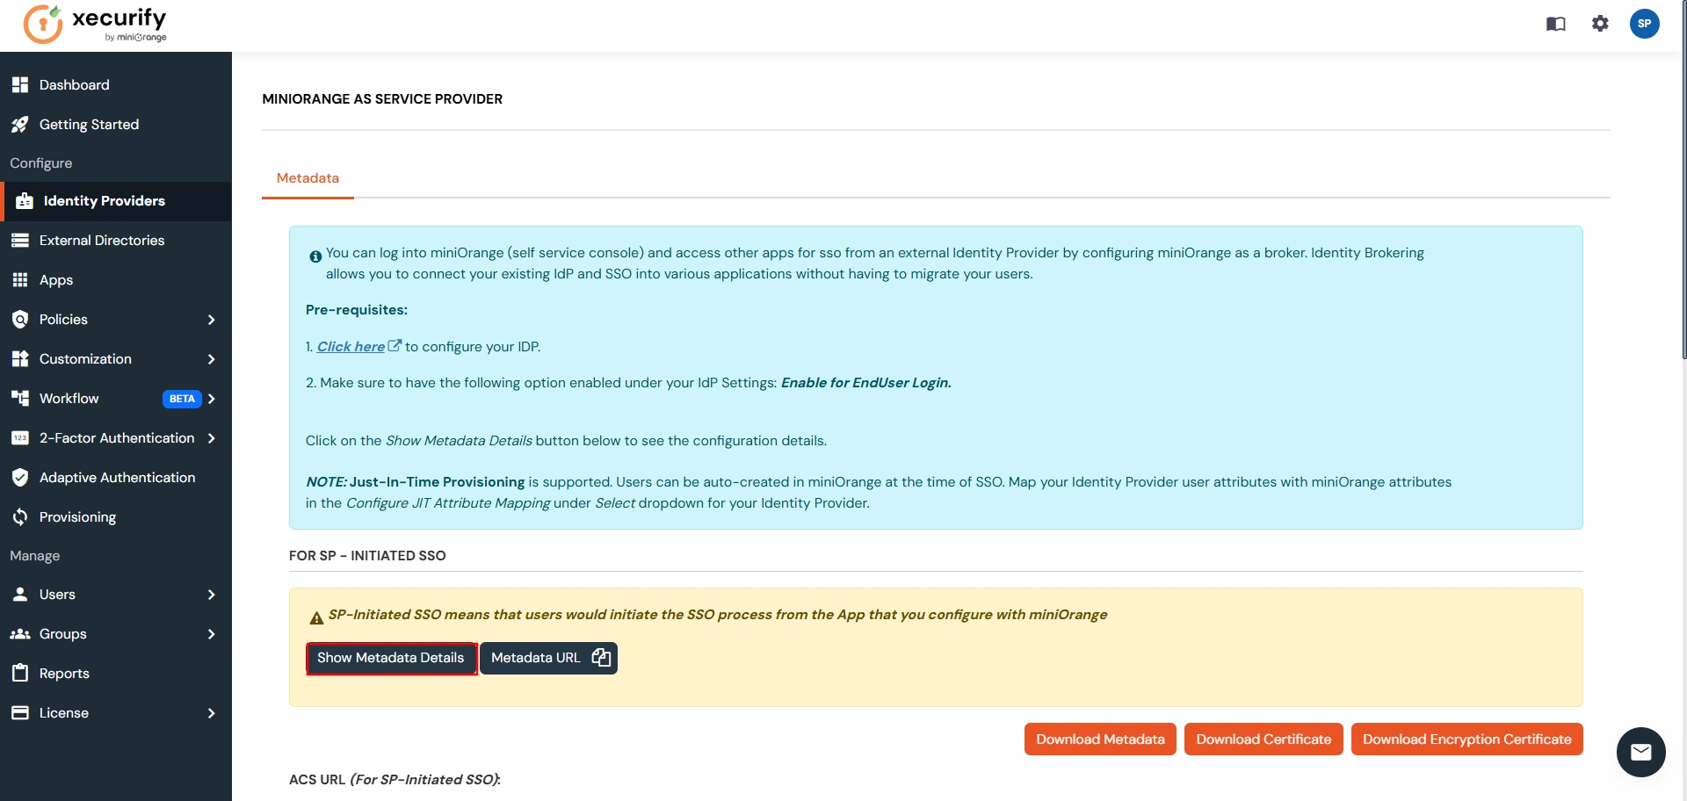Click the BETA badge on Workflow
The width and height of the screenshot is (1687, 801).
pyautogui.click(x=182, y=399)
